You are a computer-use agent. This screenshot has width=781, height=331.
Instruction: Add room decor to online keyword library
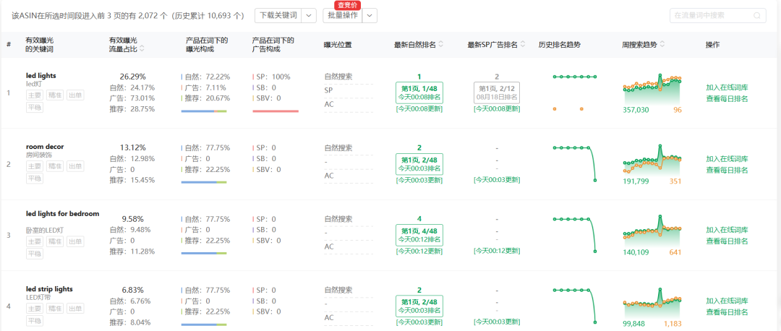point(727,159)
